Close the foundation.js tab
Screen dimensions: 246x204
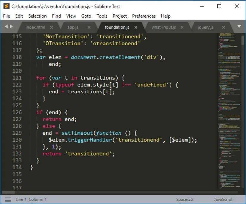[136, 27]
